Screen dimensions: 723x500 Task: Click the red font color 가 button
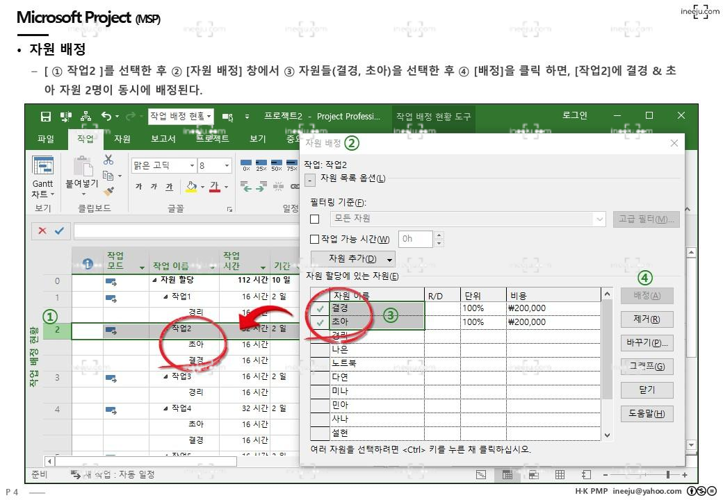coord(215,187)
